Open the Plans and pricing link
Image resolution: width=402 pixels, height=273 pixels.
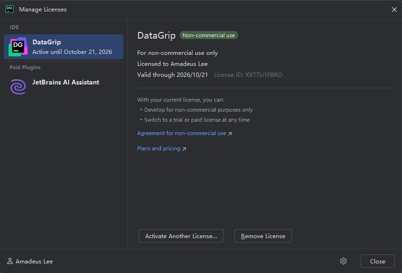(x=161, y=148)
